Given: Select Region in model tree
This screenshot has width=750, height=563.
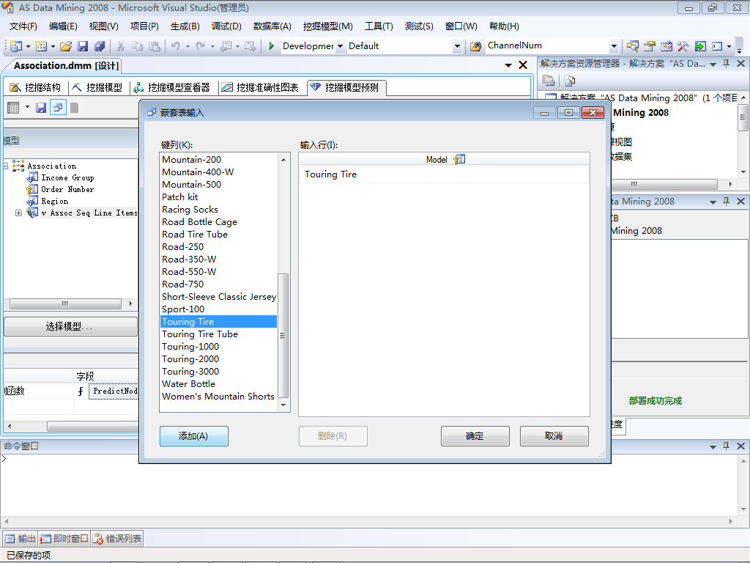Looking at the screenshot, I should 54,201.
